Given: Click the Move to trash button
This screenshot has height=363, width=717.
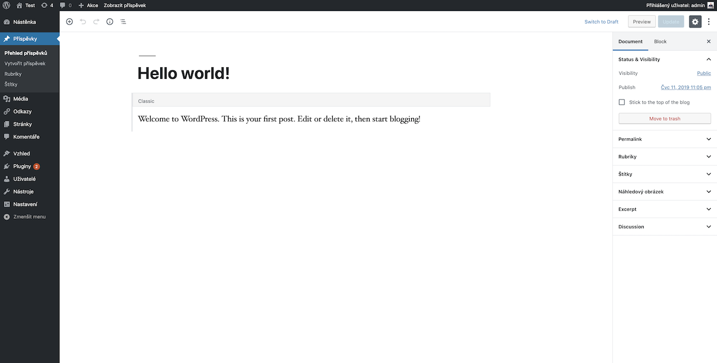Looking at the screenshot, I should 664,118.
